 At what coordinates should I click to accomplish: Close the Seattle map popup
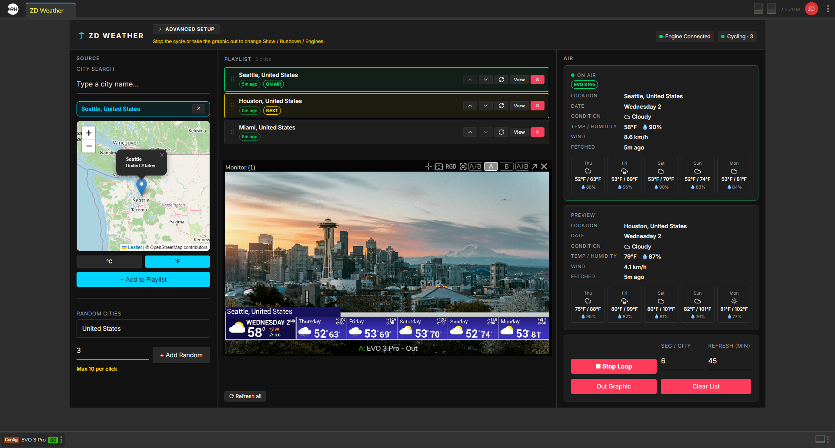click(x=162, y=155)
